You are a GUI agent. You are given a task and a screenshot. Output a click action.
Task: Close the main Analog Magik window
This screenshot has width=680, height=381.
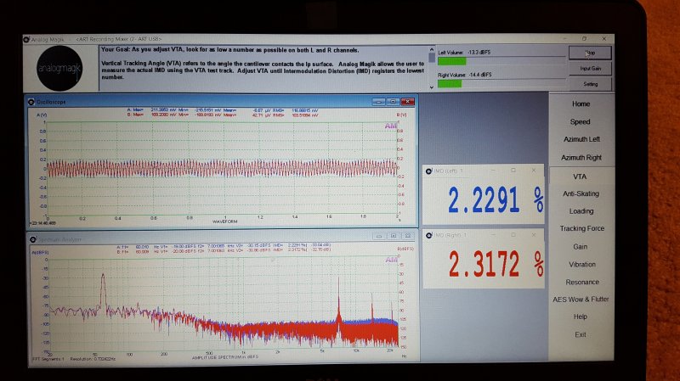pyautogui.click(x=603, y=39)
